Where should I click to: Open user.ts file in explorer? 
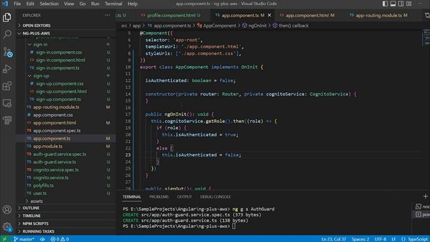[66, 193]
